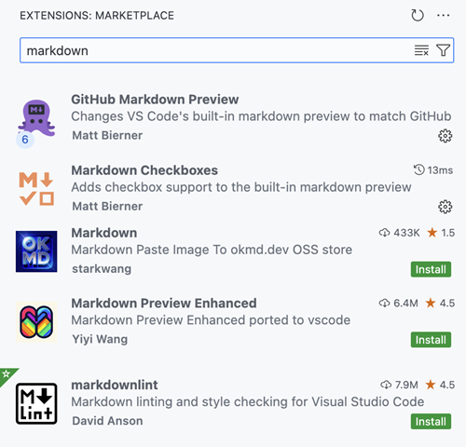Open GitHub Markdown Preview manage gear
The width and height of the screenshot is (466, 447).
click(445, 136)
